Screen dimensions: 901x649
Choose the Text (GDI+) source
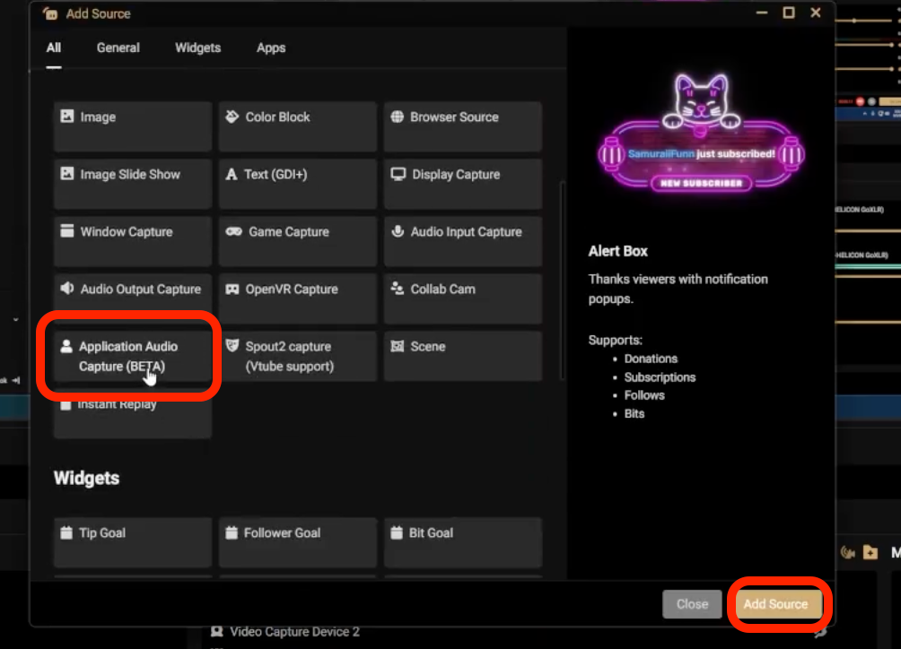[297, 175]
